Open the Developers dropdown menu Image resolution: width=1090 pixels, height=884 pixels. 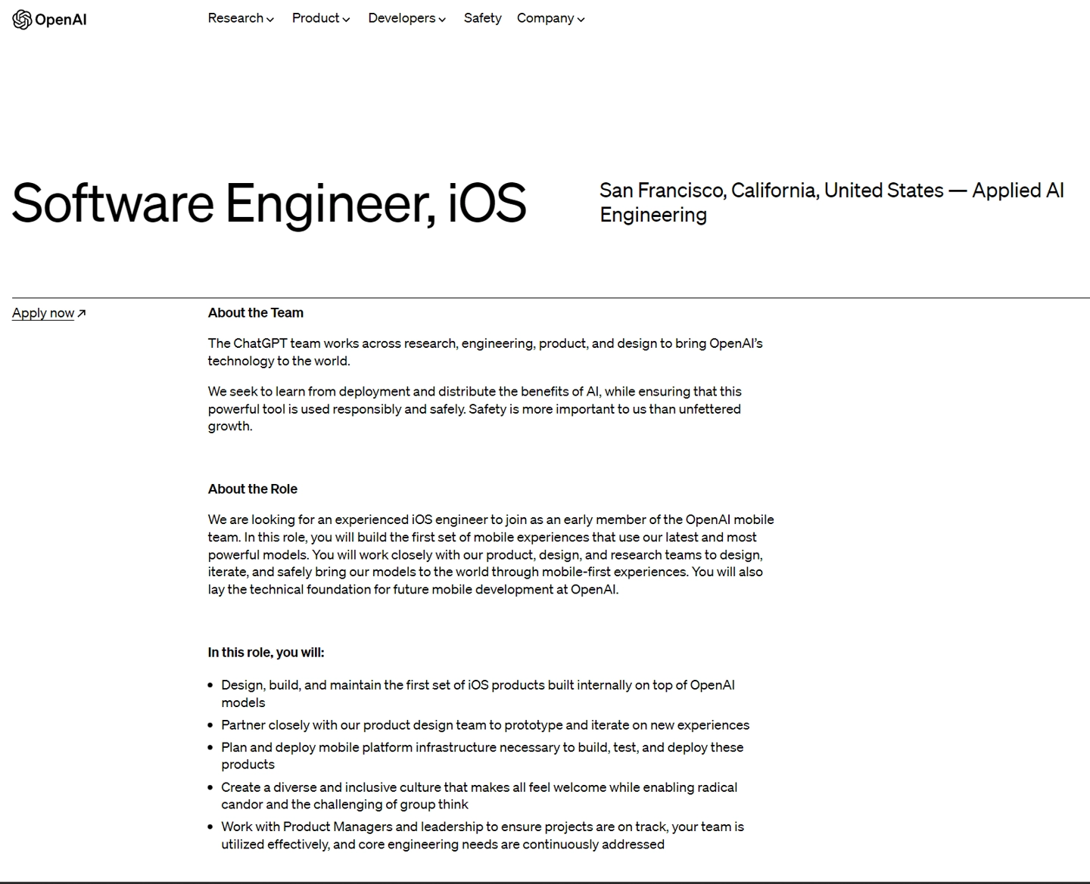pos(407,18)
